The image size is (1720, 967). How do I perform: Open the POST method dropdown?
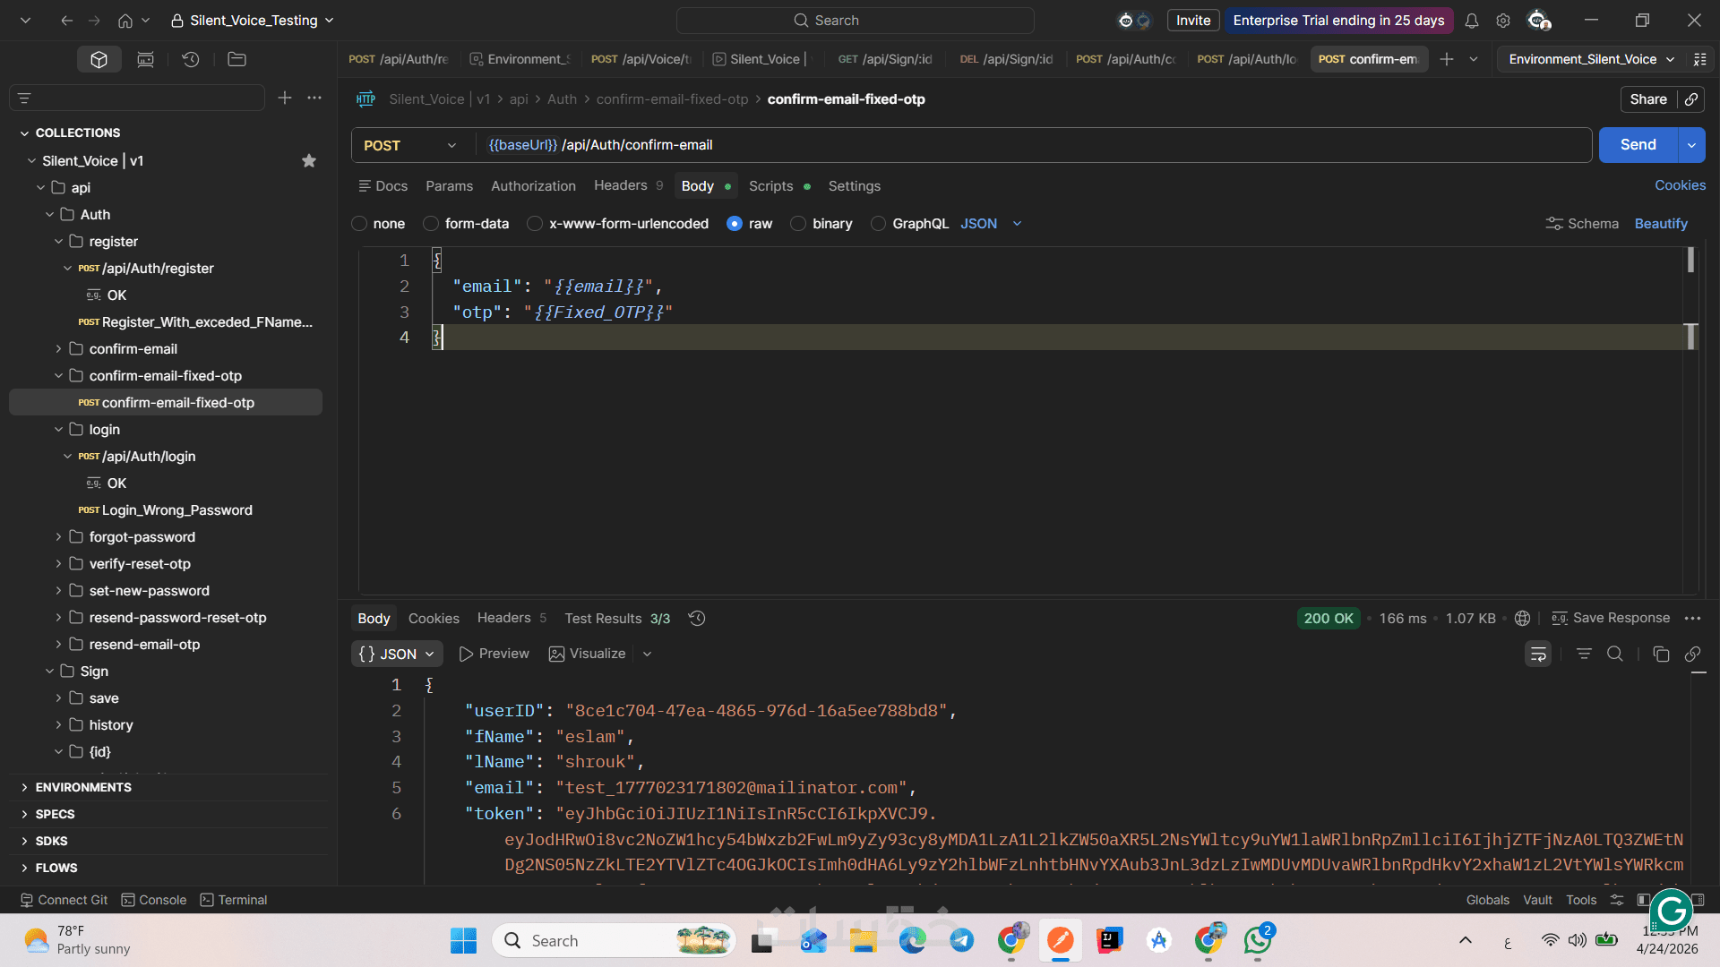[x=410, y=145]
